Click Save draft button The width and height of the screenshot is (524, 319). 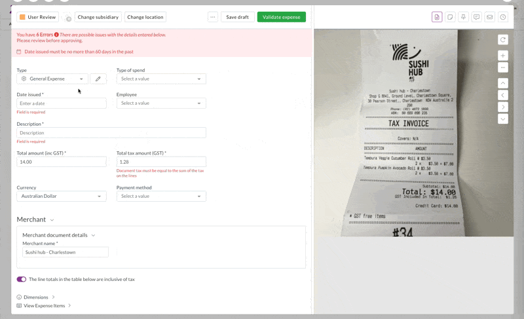coord(237,17)
